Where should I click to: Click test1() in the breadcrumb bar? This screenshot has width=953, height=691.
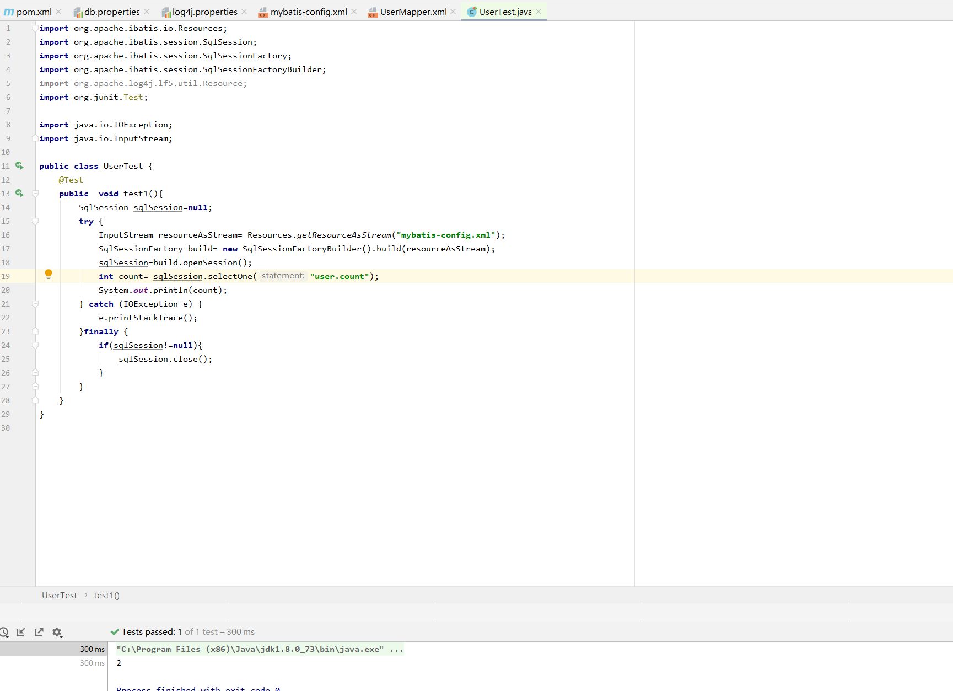[106, 596]
